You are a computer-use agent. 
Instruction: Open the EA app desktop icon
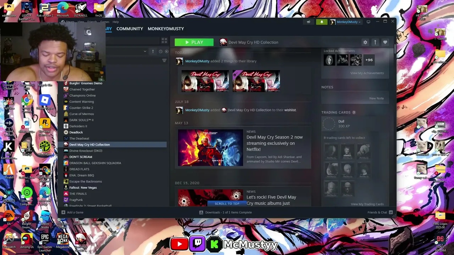(x=9, y=218)
